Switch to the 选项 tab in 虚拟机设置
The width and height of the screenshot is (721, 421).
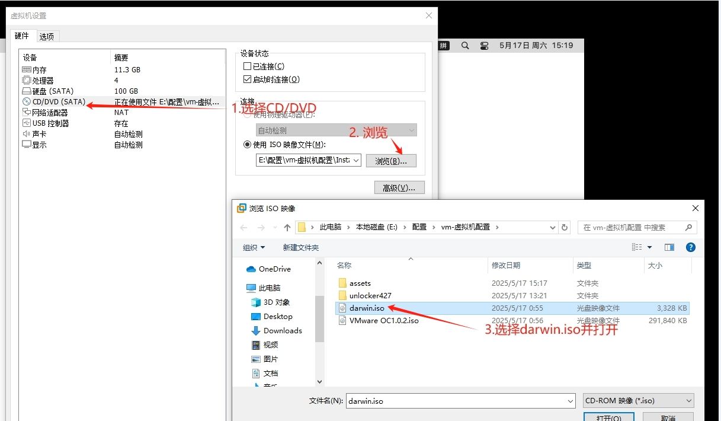coord(47,36)
